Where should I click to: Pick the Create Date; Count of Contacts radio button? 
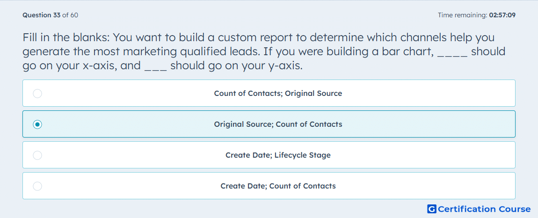37,186
